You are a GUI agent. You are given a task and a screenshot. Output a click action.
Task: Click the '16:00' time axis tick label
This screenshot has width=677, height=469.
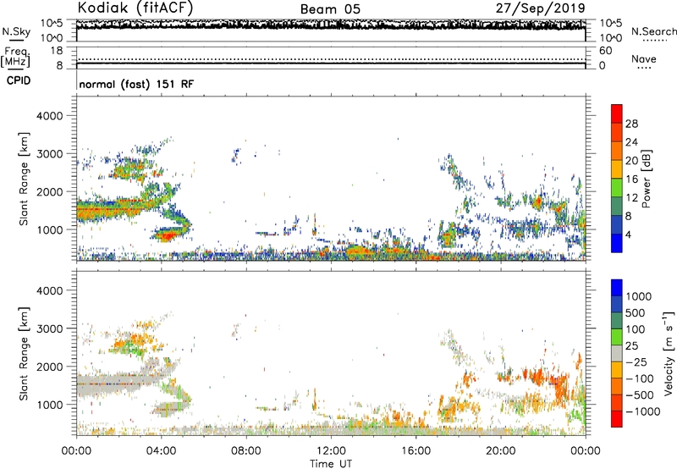point(416,451)
